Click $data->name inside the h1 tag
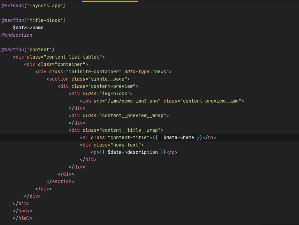The height and width of the screenshot is (225, 299). (179, 137)
